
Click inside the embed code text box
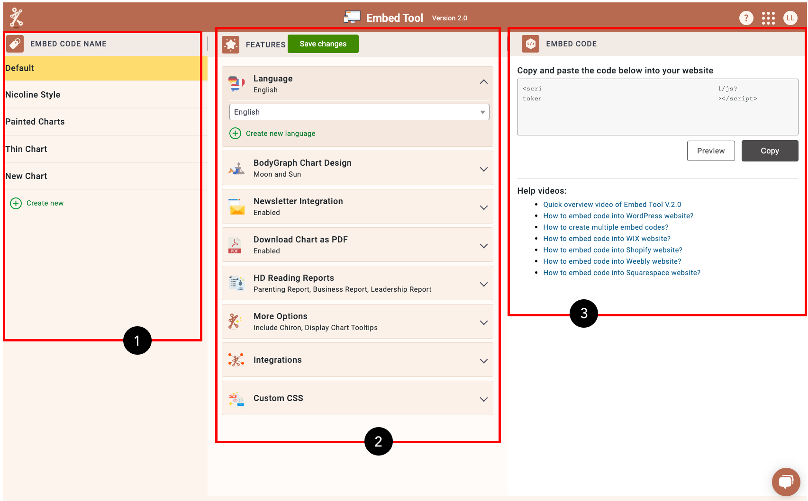click(x=658, y=107)
